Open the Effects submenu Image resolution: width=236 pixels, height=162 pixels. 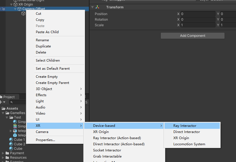(x=56, y=95)
